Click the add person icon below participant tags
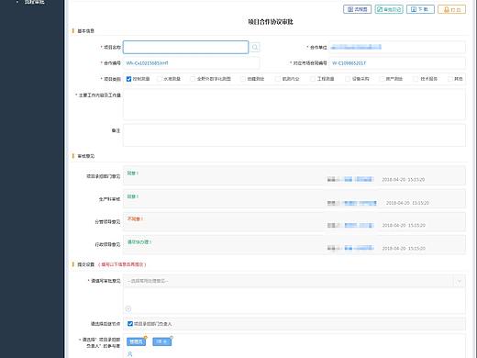 click(130, 354)
